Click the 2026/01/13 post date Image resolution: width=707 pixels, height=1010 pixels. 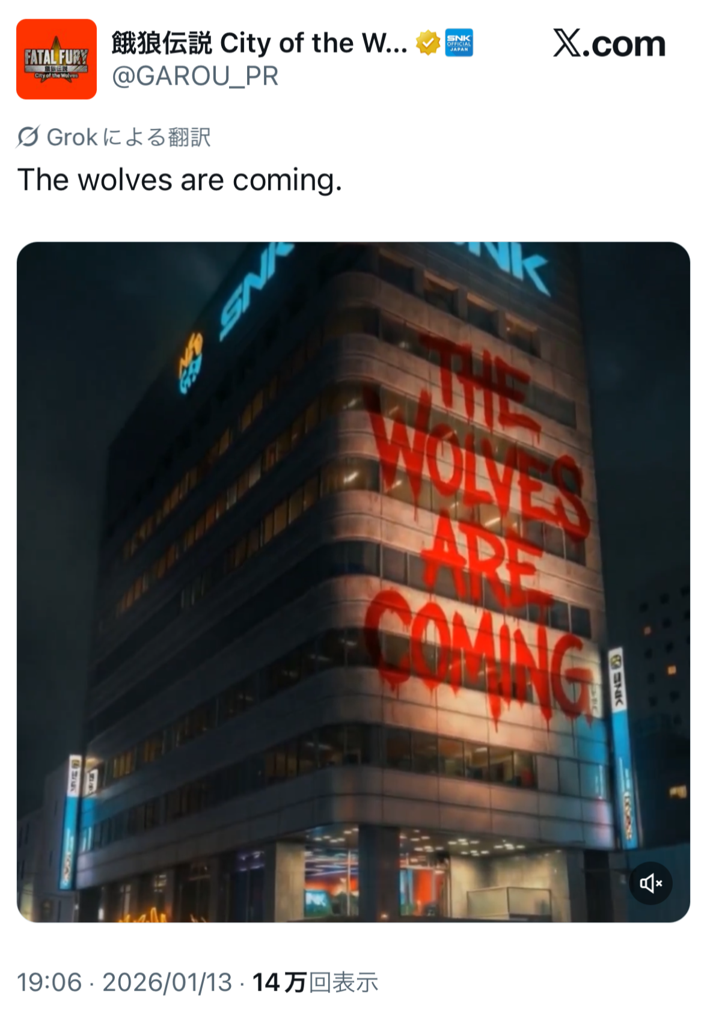coord(167,982)
